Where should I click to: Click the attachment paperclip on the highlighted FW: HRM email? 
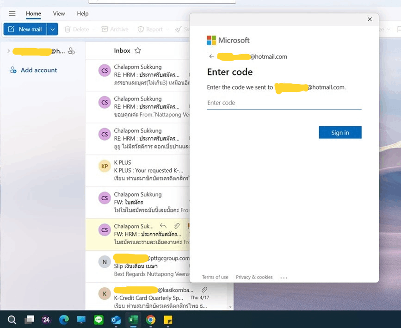[177, 226]
